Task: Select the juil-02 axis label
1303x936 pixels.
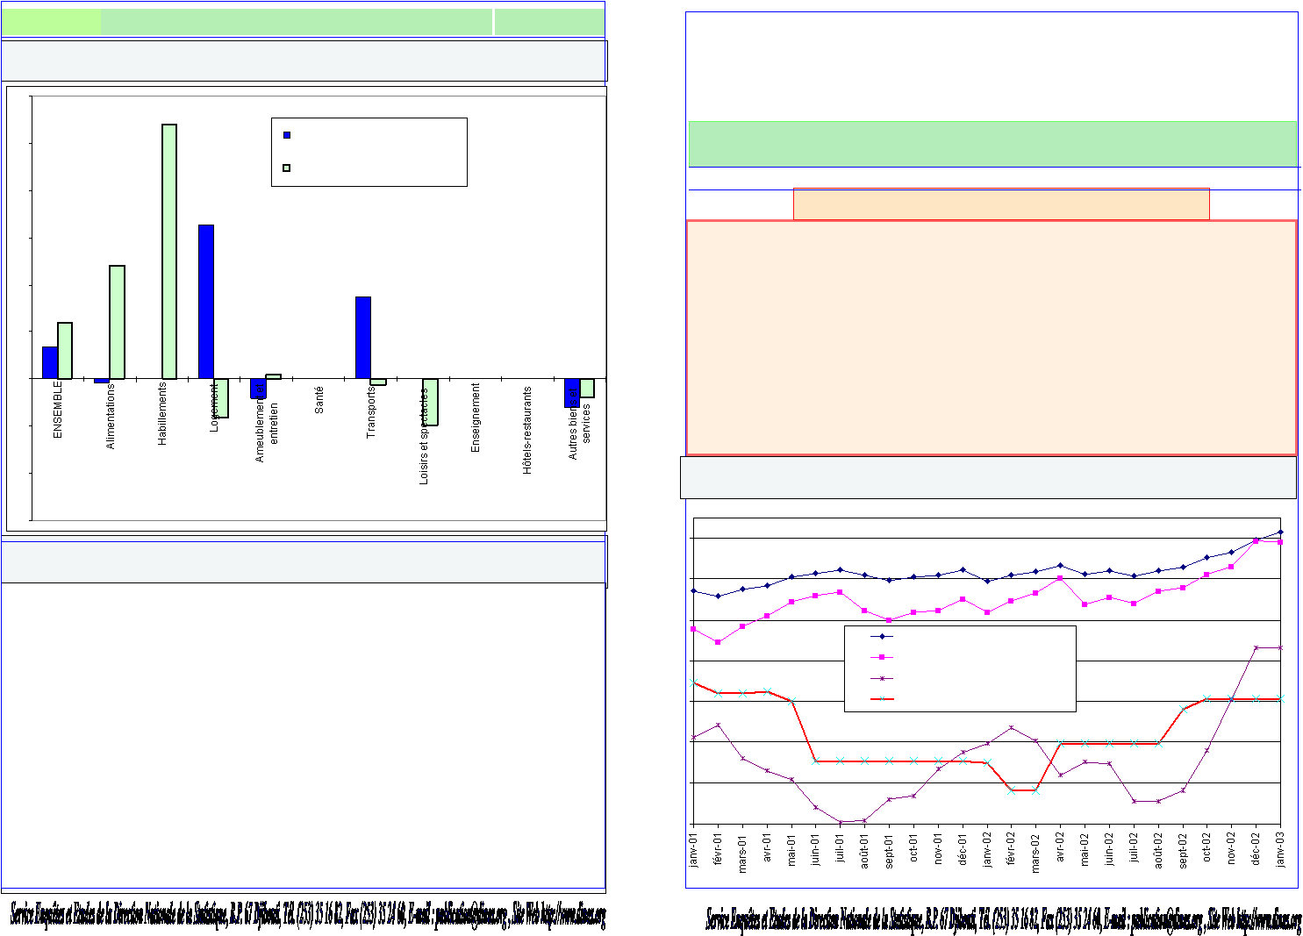Action: pos(1135,847)
